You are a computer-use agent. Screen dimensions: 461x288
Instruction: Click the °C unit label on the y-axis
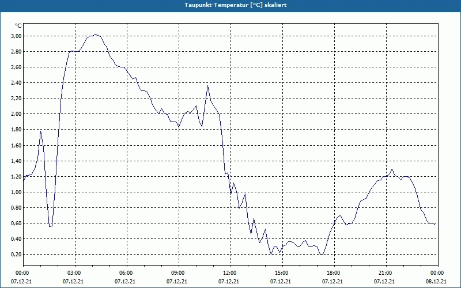tap(18, 26)
